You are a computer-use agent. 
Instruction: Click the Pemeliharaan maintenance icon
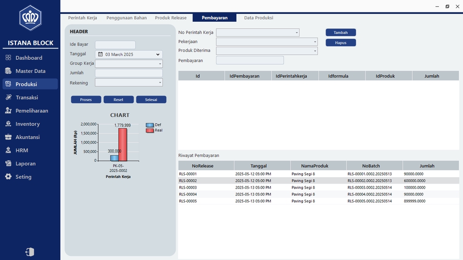click(x=8, y=110)
